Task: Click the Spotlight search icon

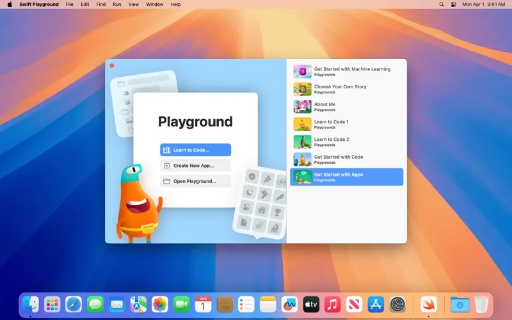Action: 442,4
